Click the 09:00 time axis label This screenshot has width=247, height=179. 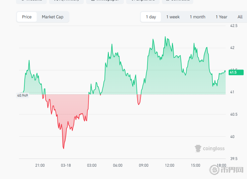coord(144,165)
